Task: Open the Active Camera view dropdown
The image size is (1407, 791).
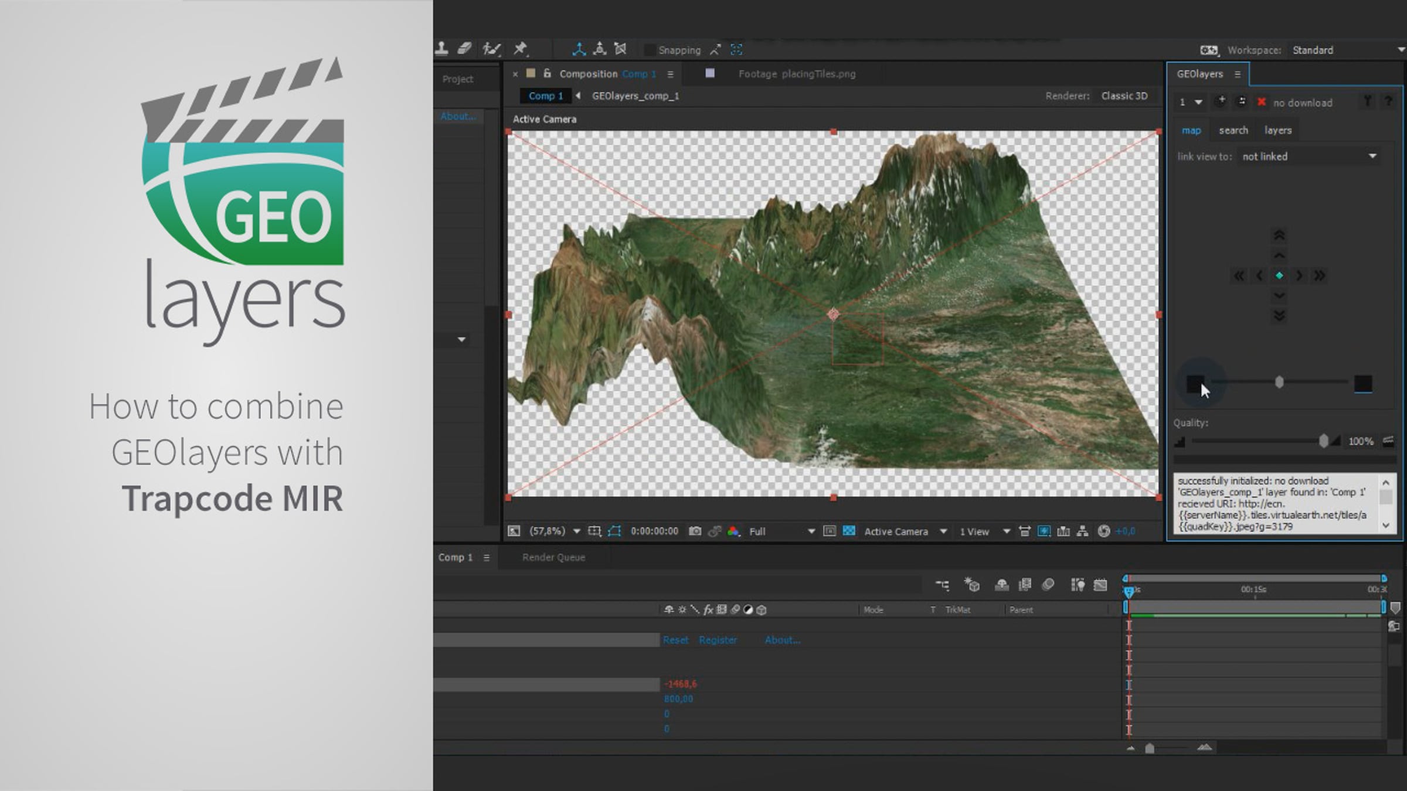Action: [905, 531]
